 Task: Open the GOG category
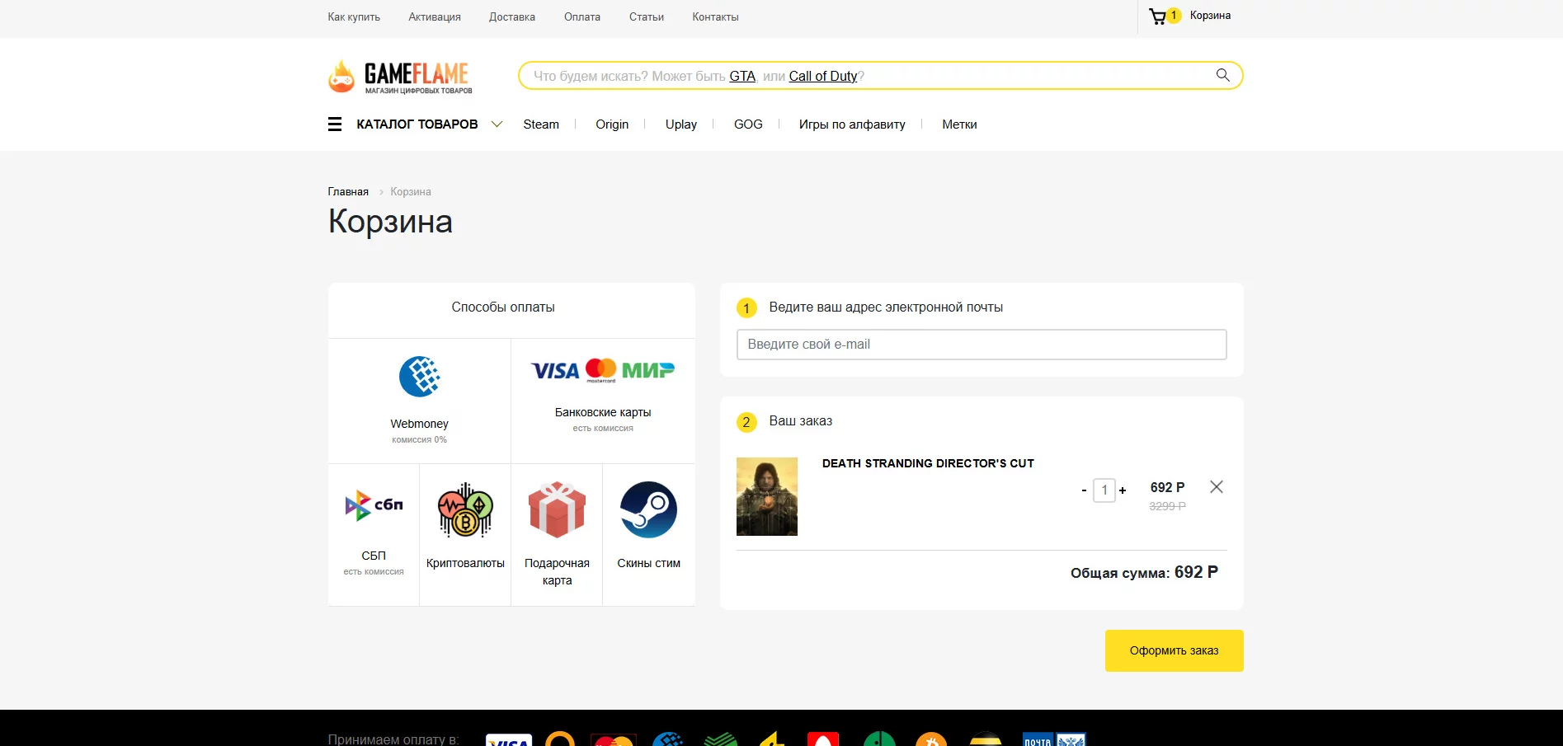[748, 124]
